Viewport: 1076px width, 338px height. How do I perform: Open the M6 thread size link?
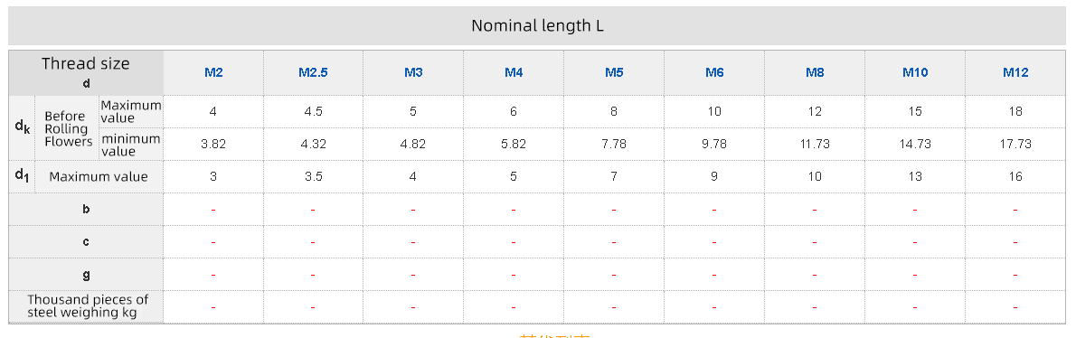(714, 72)
